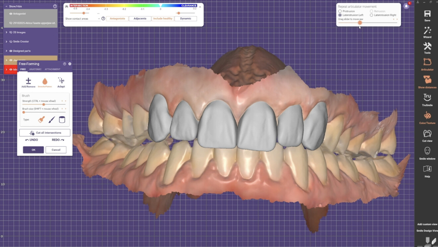438x247 pixels.
Task: Click the Help icon in sidebar
Action: click(427, 169)
